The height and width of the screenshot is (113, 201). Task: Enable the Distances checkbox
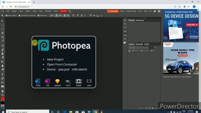(x=38, y=15)
